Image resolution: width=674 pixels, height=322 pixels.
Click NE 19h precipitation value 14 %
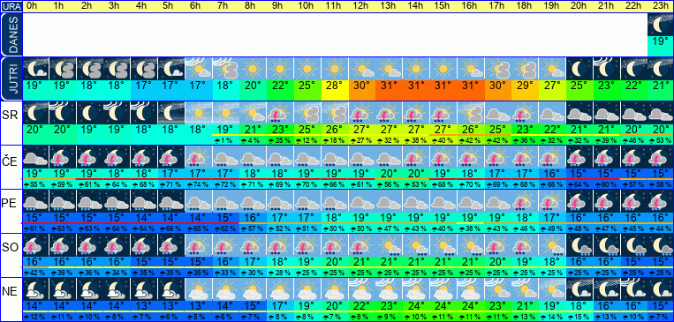[x=552, y=317]
